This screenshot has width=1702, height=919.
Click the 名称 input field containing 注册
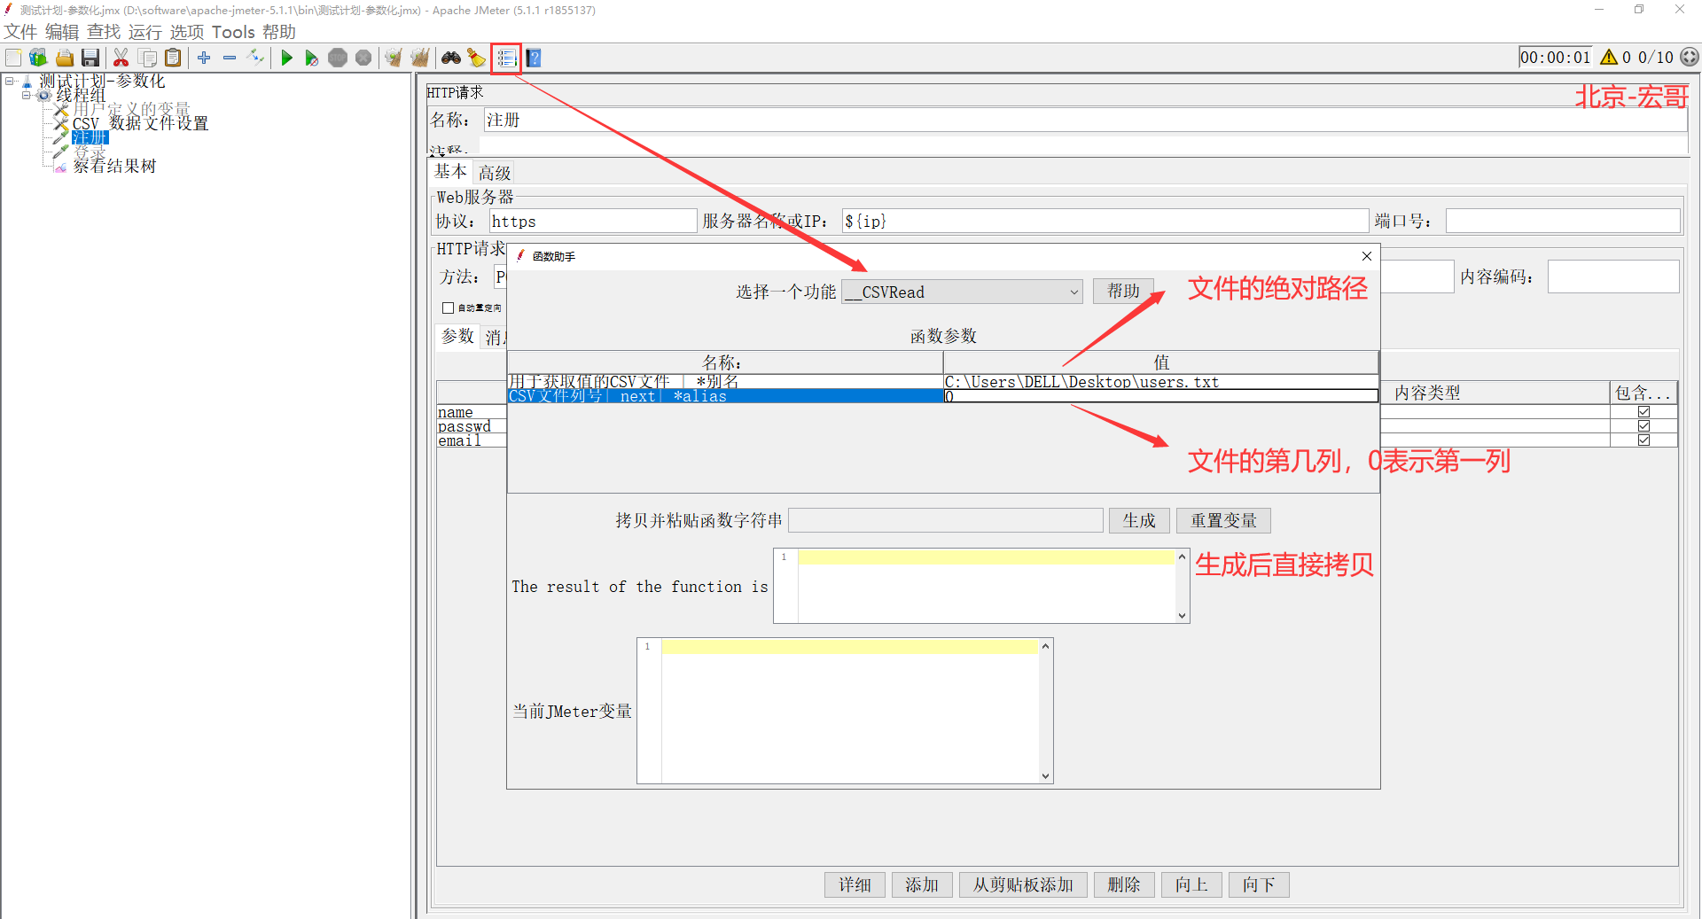1084,120
